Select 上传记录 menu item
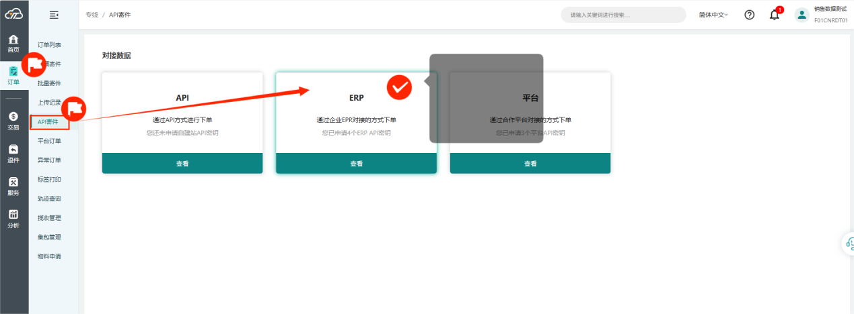Screen dimensions: 854x314 (49, 103)
